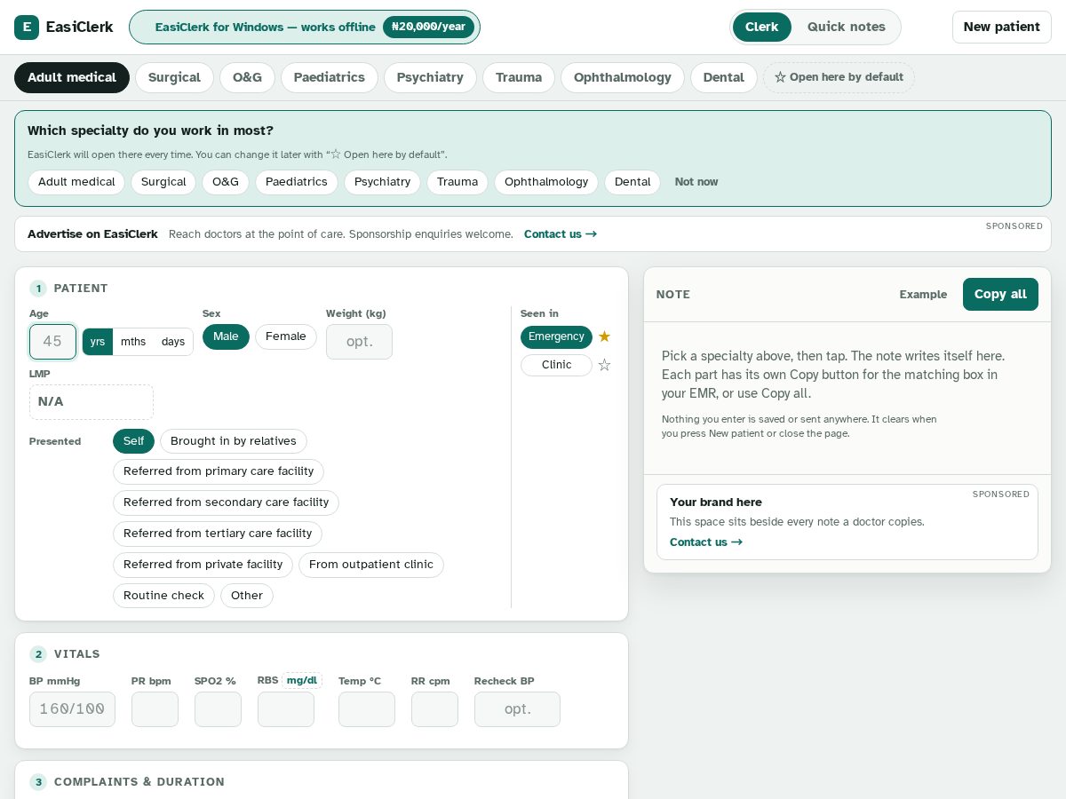Click Copy all in the Note panel

pos(1000,295)
